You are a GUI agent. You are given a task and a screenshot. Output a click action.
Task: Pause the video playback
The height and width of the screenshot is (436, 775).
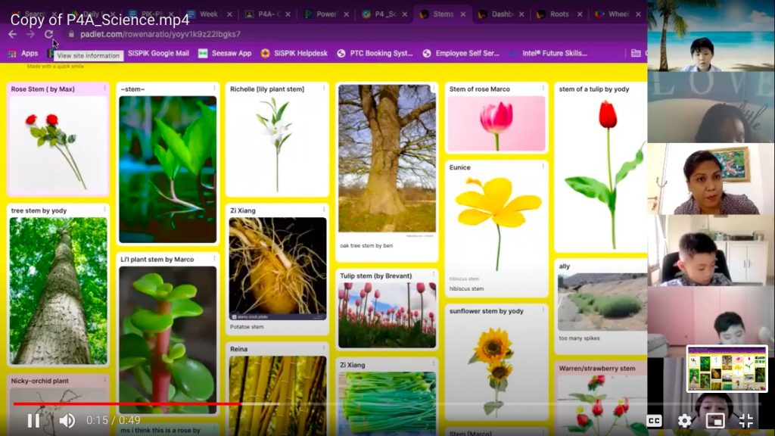point(33,420)
